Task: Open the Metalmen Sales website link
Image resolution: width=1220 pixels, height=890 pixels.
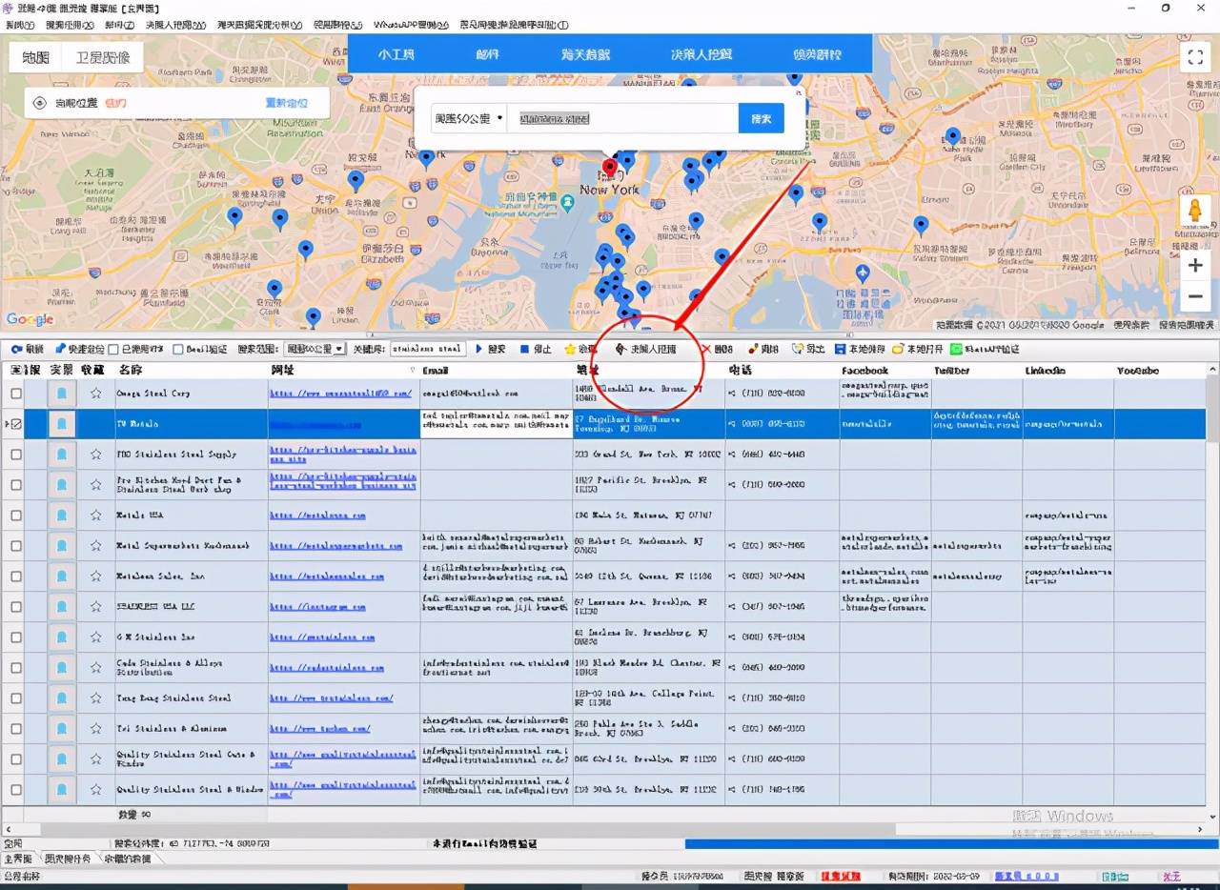Action: click(x=327, y=576)
